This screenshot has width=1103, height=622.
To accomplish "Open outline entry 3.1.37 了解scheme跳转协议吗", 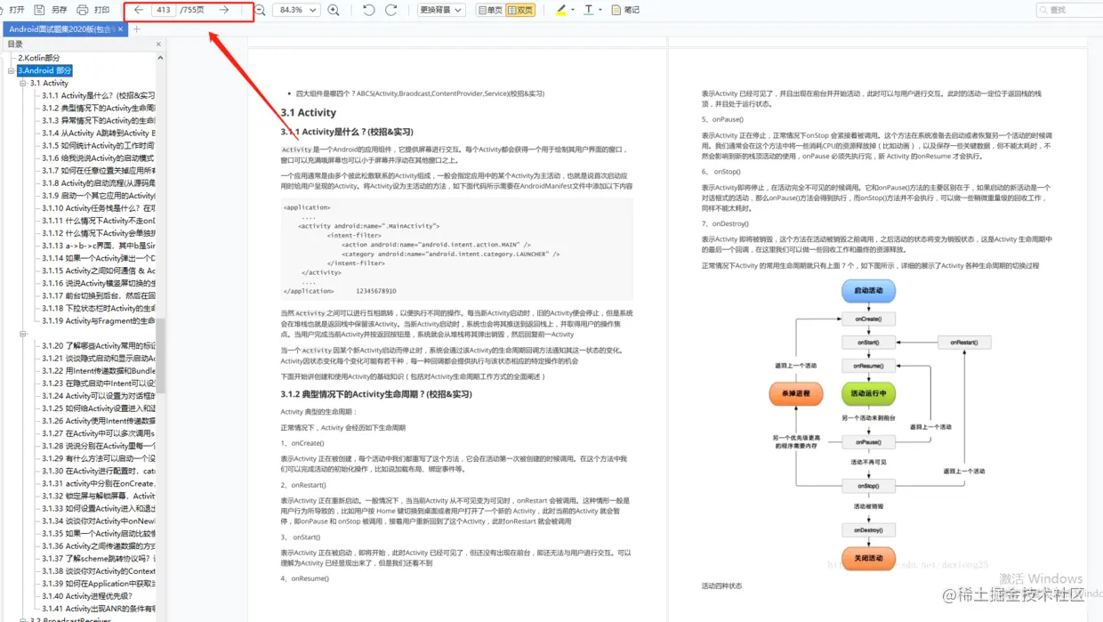I will pos(98,559).
